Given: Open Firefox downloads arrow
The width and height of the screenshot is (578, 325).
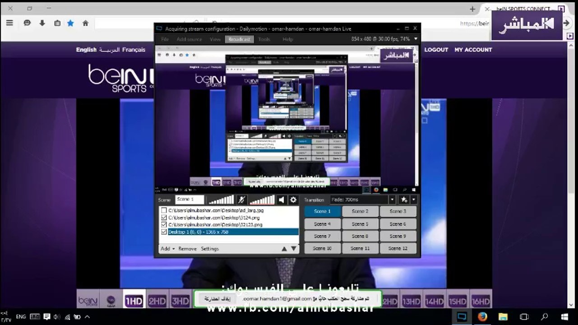Looking at the screenshot, I should (x=42, y=23).
